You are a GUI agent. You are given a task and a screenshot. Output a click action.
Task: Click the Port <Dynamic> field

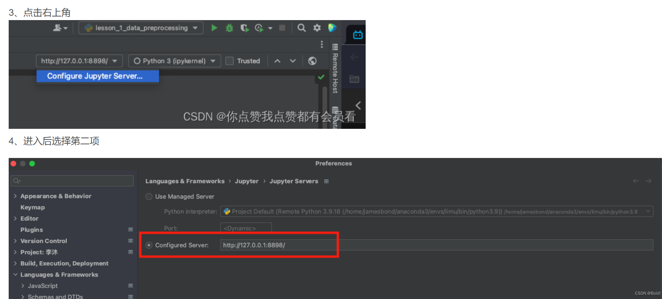pyautogui.click(x=246, y=228)
